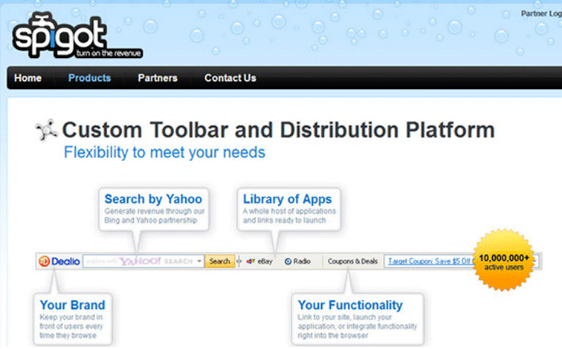Viewport: 562px width, 349px height.
Task: Click the Your Brand callout heading
Action: [x=72, y=305]
